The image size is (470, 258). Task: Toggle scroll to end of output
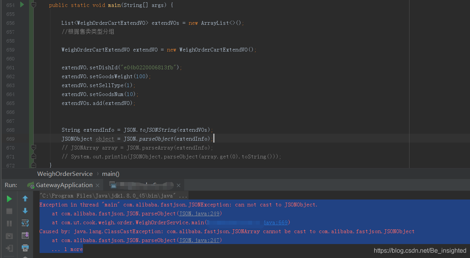click(x=25, y=235)
